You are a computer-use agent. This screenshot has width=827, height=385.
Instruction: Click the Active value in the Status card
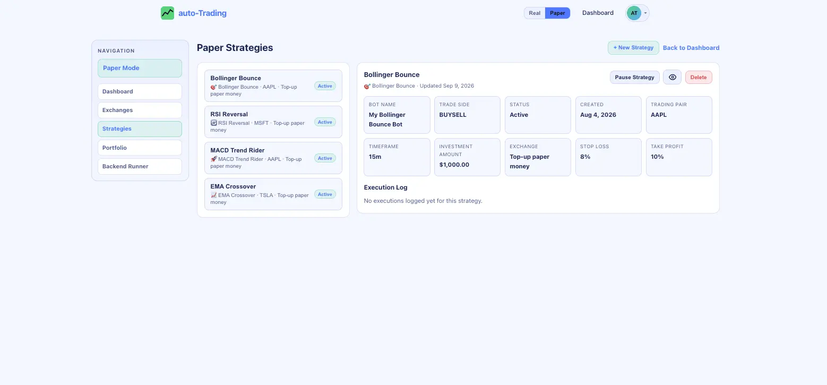519,115
